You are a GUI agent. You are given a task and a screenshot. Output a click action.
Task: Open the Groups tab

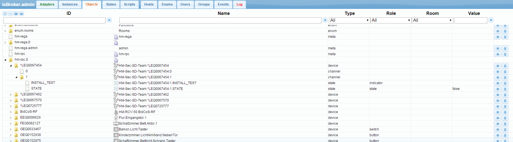[204, 4]
